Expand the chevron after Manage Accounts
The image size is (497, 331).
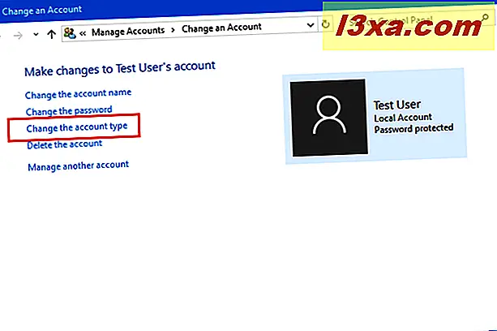click(x=173, y=30)
